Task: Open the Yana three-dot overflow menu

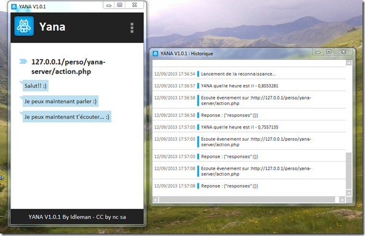Action: tap(132, 28)
